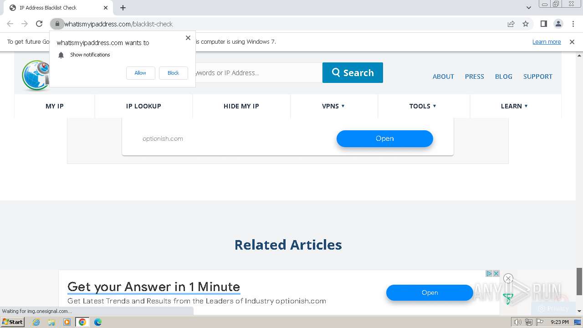This screenshot has height=328, width=583.
Task: Share this page using the share icon
Action: click(511, 24)
